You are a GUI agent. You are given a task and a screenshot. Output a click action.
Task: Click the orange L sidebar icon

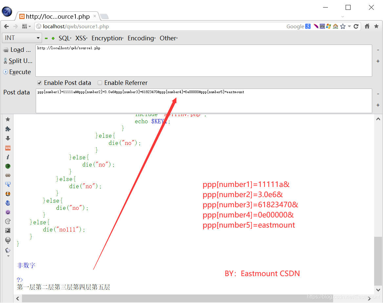(x=8, y=194)
